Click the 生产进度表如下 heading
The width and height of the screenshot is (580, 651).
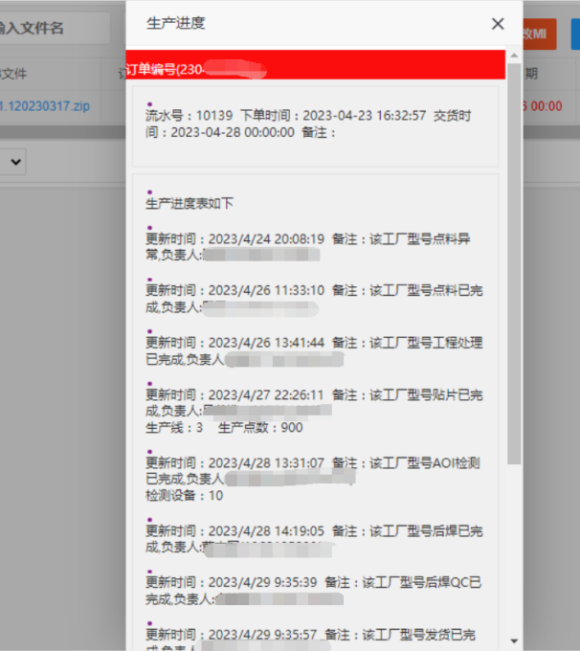[x=190, y=203]
